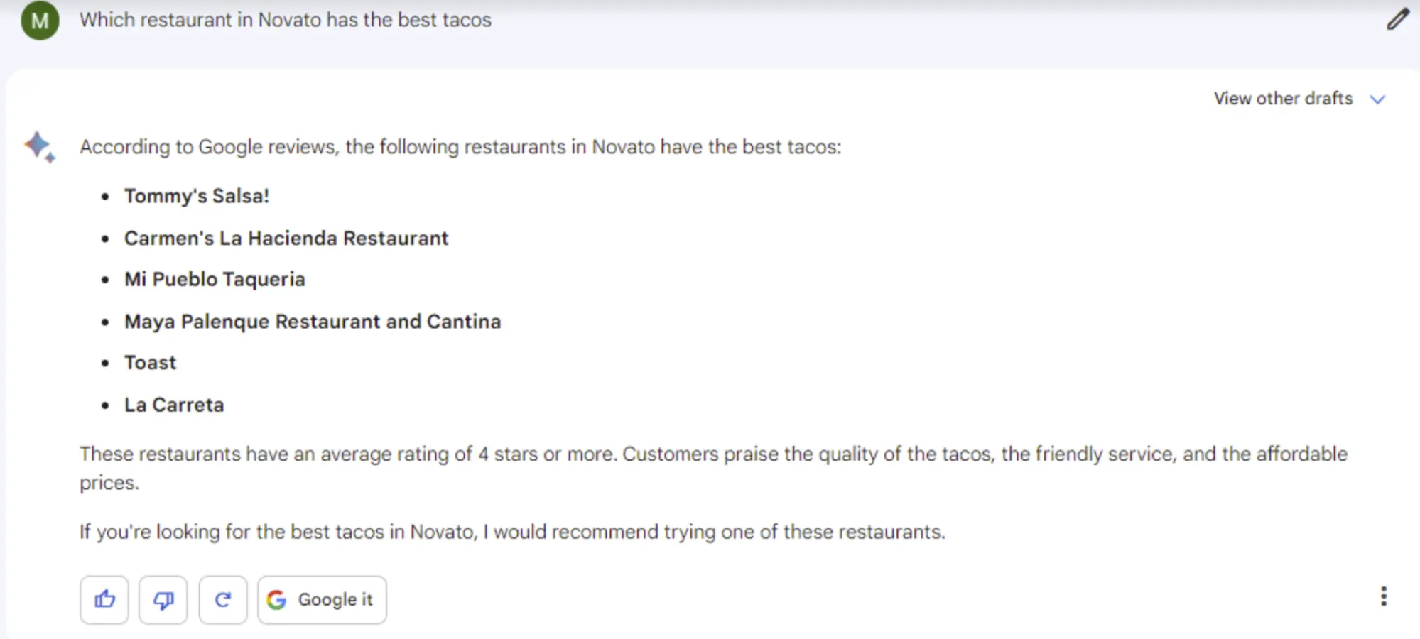Click the Google it button
This screenshot has width=1420, height=639.
pos(321,599)
